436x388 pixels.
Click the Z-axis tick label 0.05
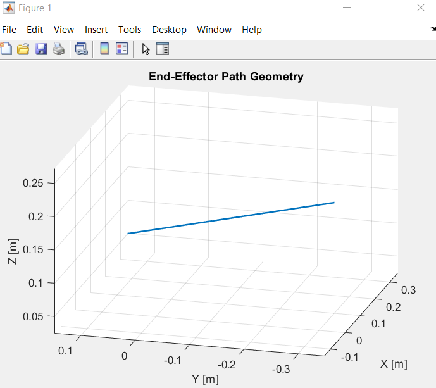(x=33, y=316)
